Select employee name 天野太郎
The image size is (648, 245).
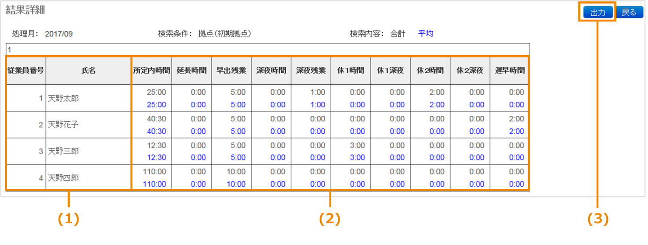point(64,98)
